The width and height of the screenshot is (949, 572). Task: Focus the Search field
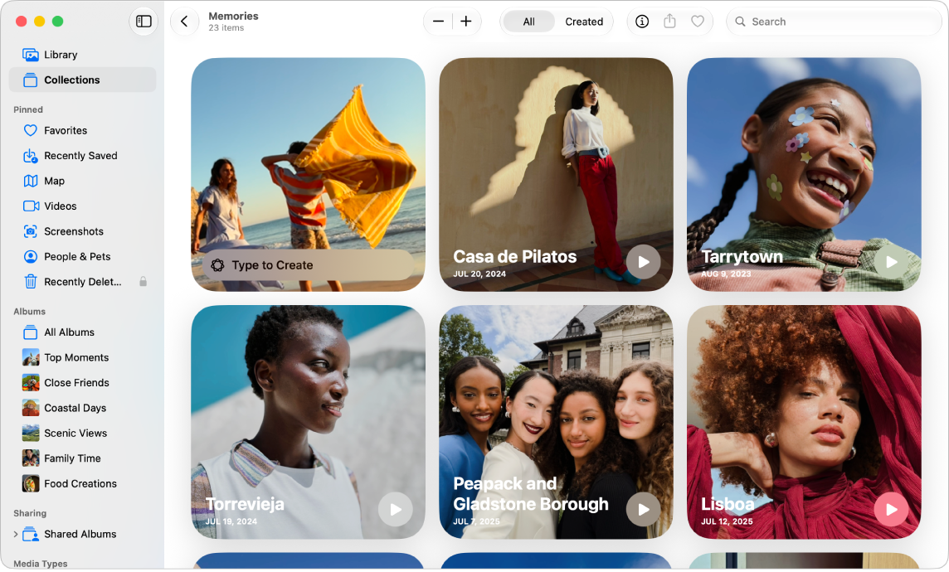[x=834, y=22]
